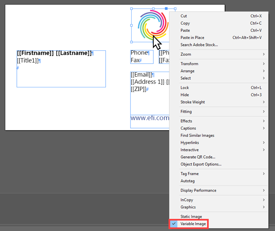Choose Cut from the context menu
The height and width of the screenshot is (231, 275).
point(184,16)
